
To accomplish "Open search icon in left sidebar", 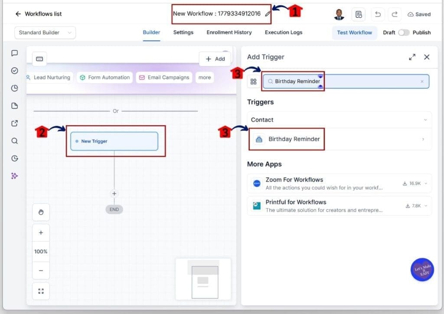I will tap(14, 141).
